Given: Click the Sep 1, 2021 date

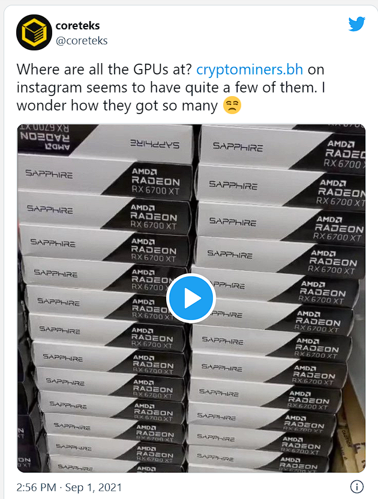Looking at the screenshot, I should point(94,488).
